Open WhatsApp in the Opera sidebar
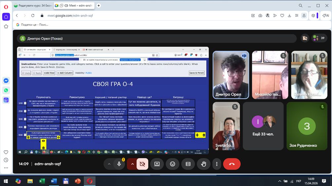The image size is (332, 186). [x=6, y=90]
